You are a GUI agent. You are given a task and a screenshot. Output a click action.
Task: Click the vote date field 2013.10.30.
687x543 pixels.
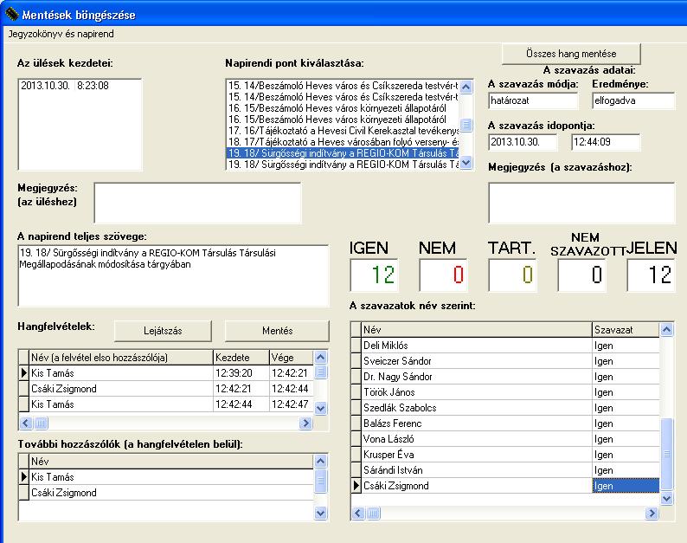click(x=523, y=142)
